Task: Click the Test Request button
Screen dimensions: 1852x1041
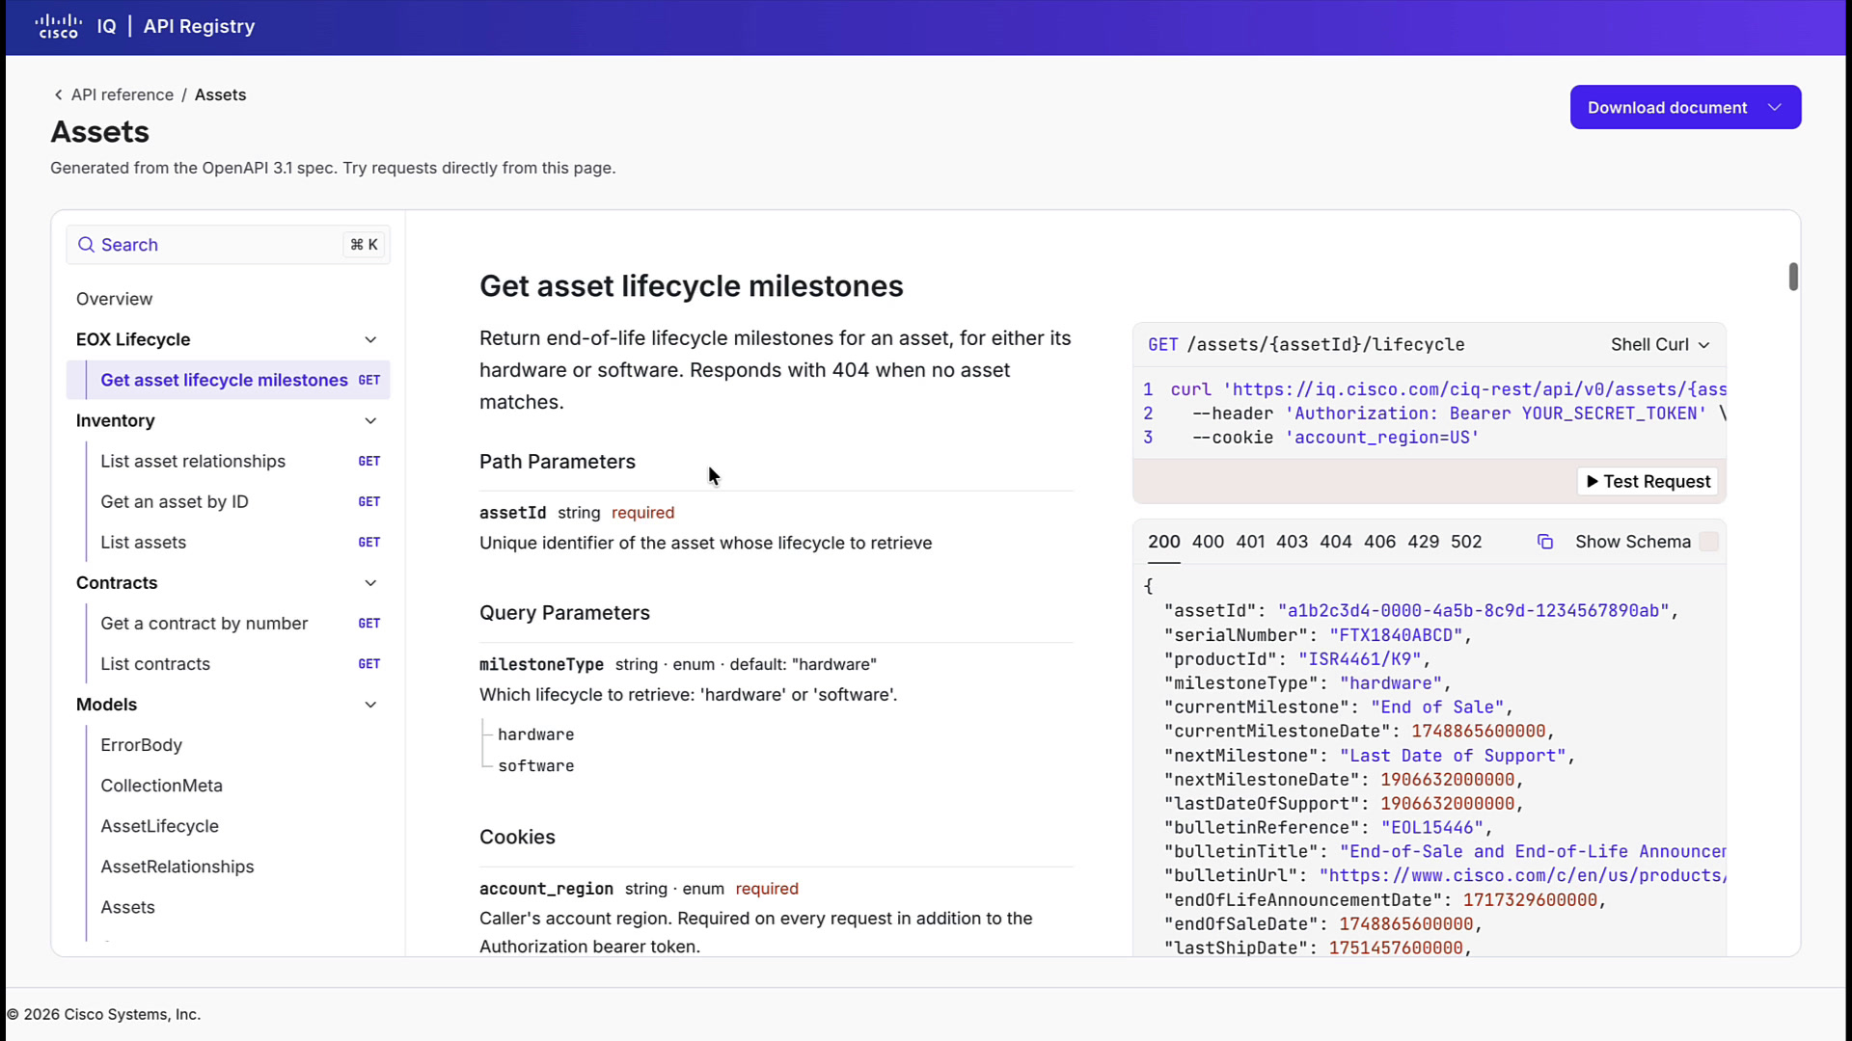Action: coord(1648,481)
